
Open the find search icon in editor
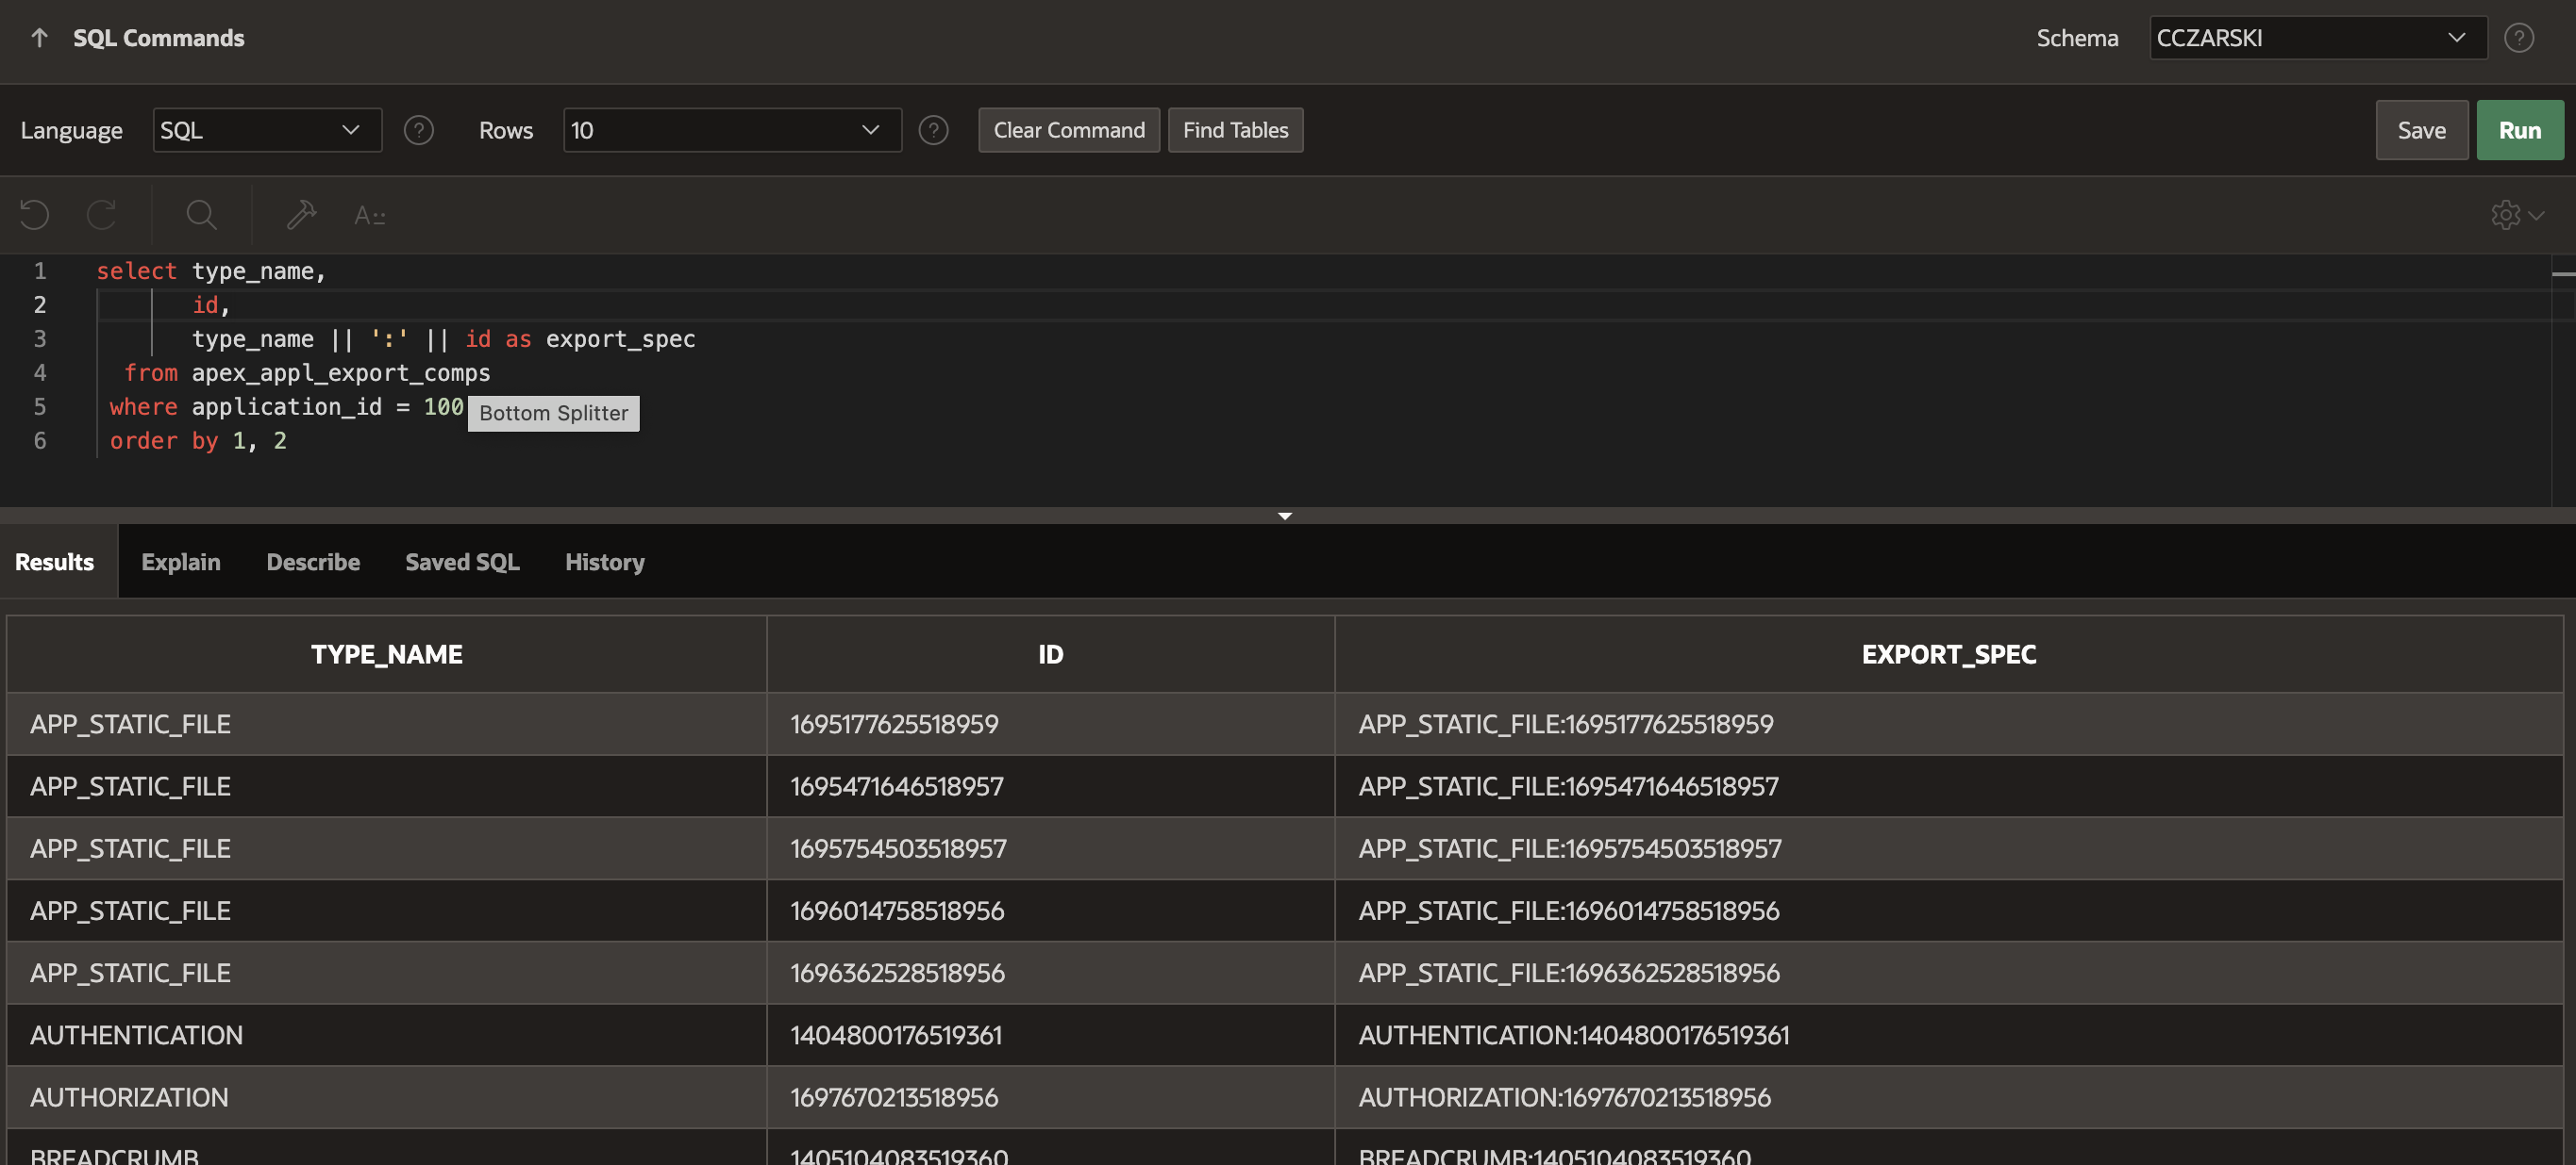[x=201, y=215]
